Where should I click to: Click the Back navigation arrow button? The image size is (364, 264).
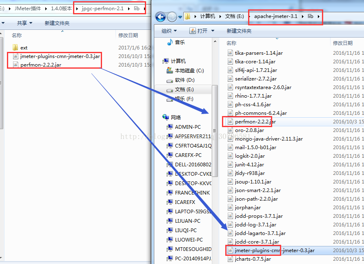161,17
